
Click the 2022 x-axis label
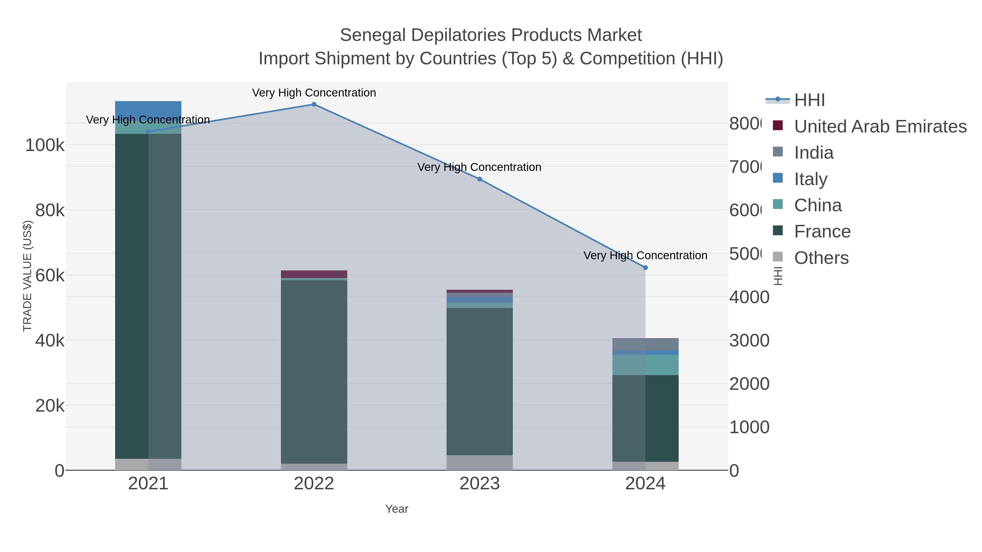click(314, 484)
